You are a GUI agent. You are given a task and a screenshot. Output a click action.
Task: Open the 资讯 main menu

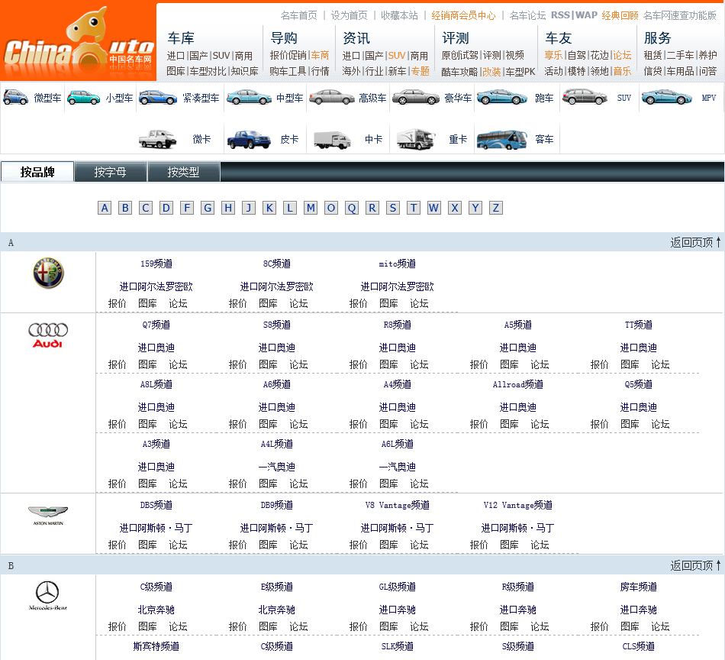[x=356, y=38]
